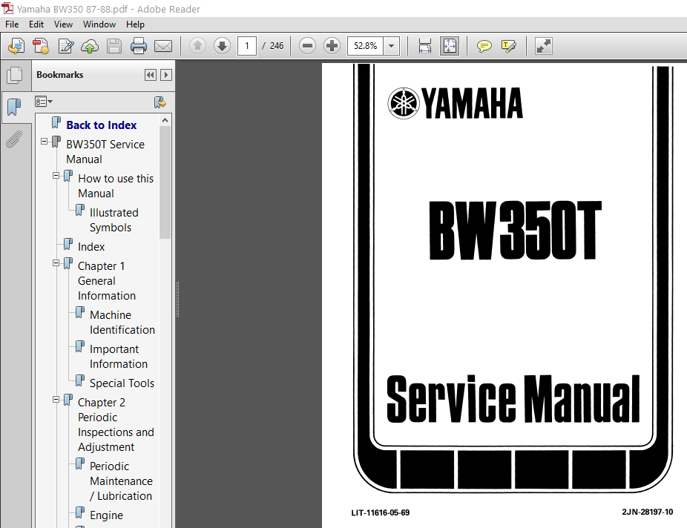Screen dimensions: 687x528
Task: Click the Back to Index bookmark
Action: (x=101, y=125)
